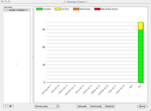151x111 pixels.
Task: Click the sábado dic 15 axis label
Action: point(96,89)
